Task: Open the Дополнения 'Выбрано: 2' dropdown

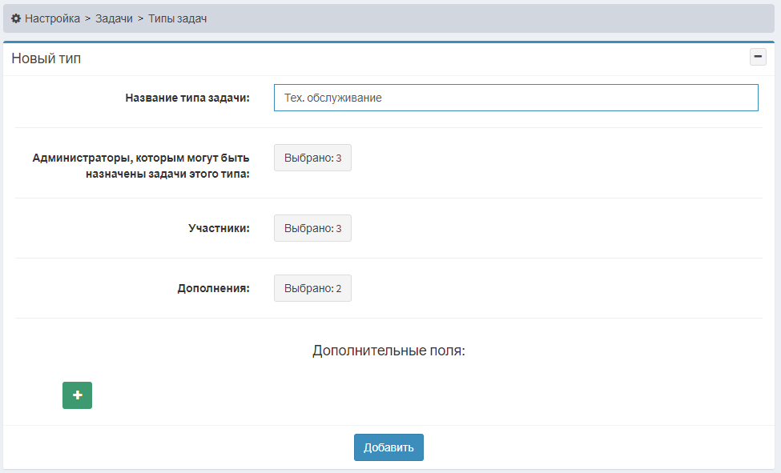Action: pyautogui.click(x=312, y=288)
